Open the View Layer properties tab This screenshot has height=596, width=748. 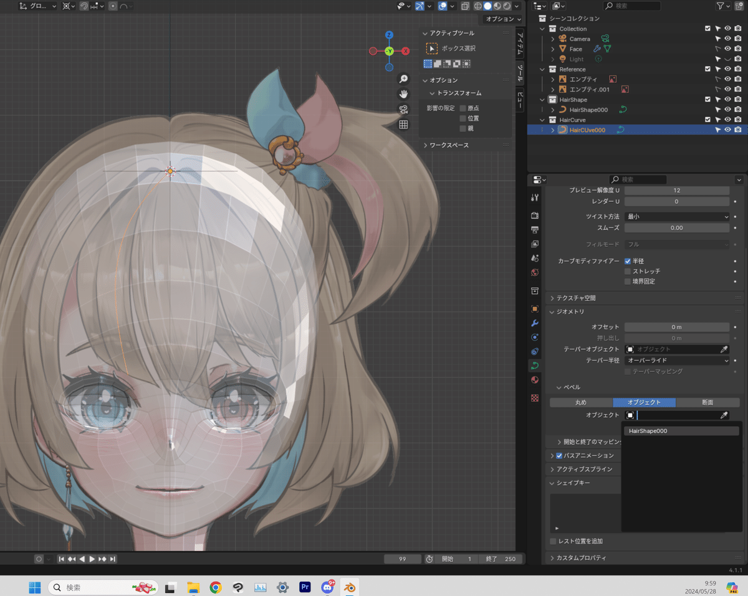point(534,244)
